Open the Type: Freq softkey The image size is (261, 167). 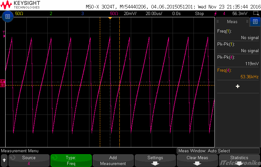71,160
